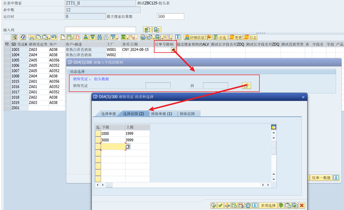Show ALV grid information icon
Screen dimensions: 344x210
[x=178, y=37]
